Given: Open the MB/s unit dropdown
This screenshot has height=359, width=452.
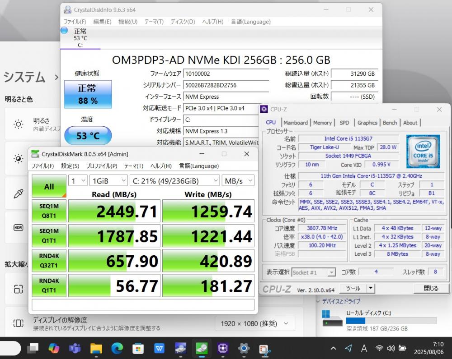Looking at the screenshot, I should [238, 181].
